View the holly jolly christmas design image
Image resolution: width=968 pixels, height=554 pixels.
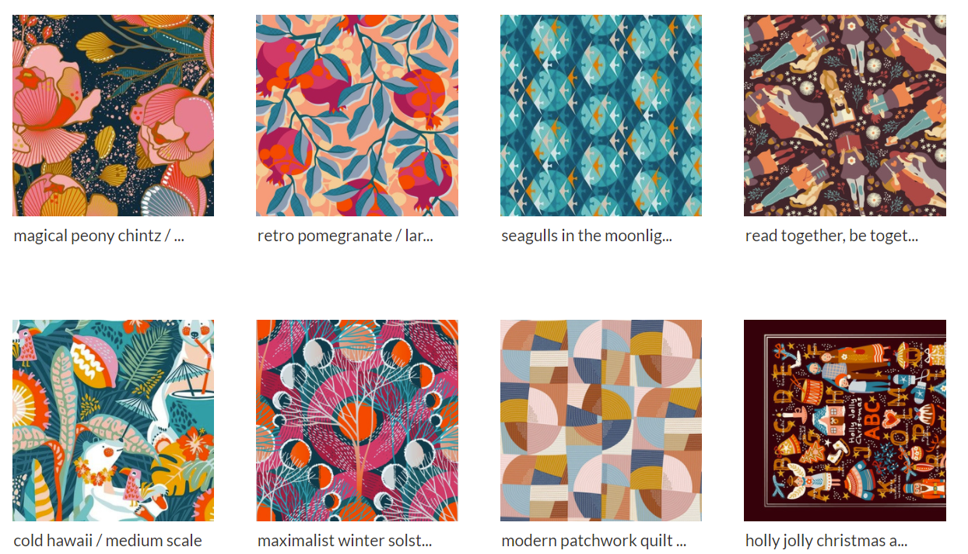[x=845, y=420]
